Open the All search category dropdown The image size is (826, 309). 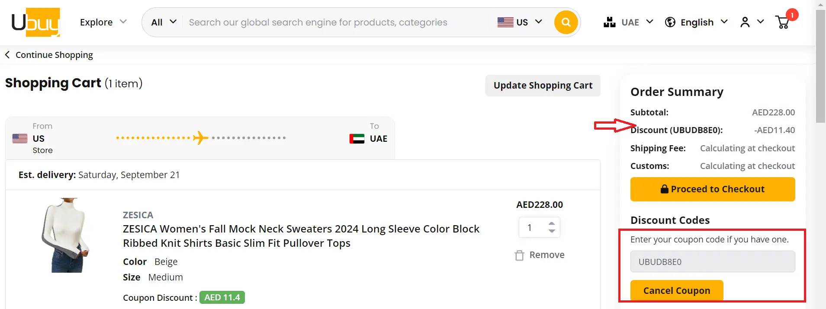click(164, 22)
